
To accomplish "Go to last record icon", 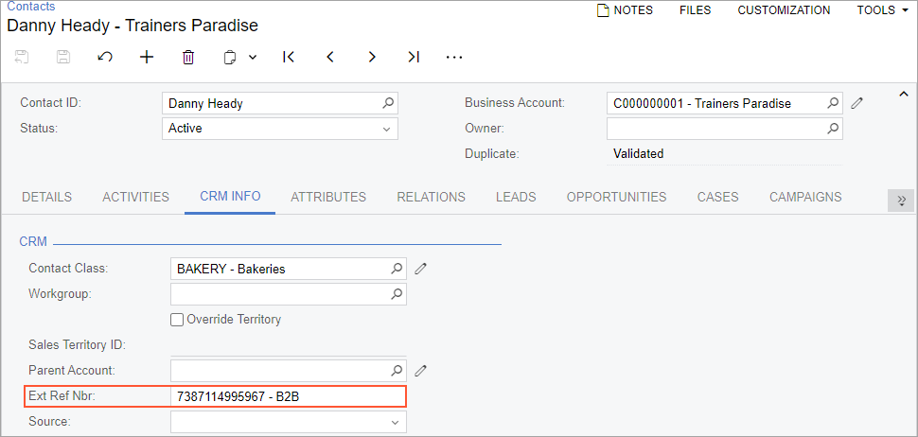I will pyautogui.click(x=414, y=57).
